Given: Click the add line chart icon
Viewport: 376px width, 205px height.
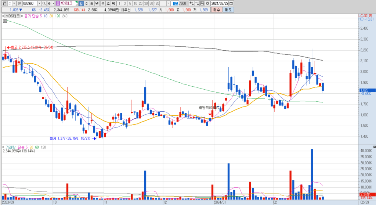Looking at the screenshot, I should click(x=197, y=3).
